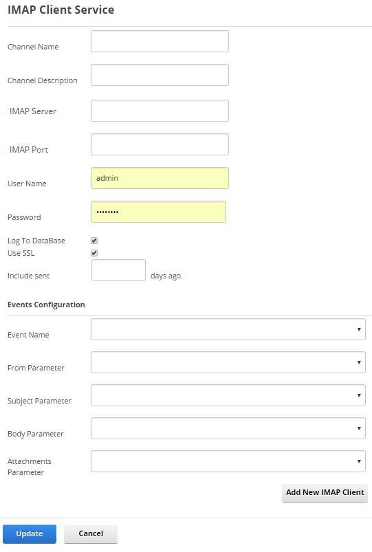
Task: Open the Event Name dropdown
Action: (228, 329)
